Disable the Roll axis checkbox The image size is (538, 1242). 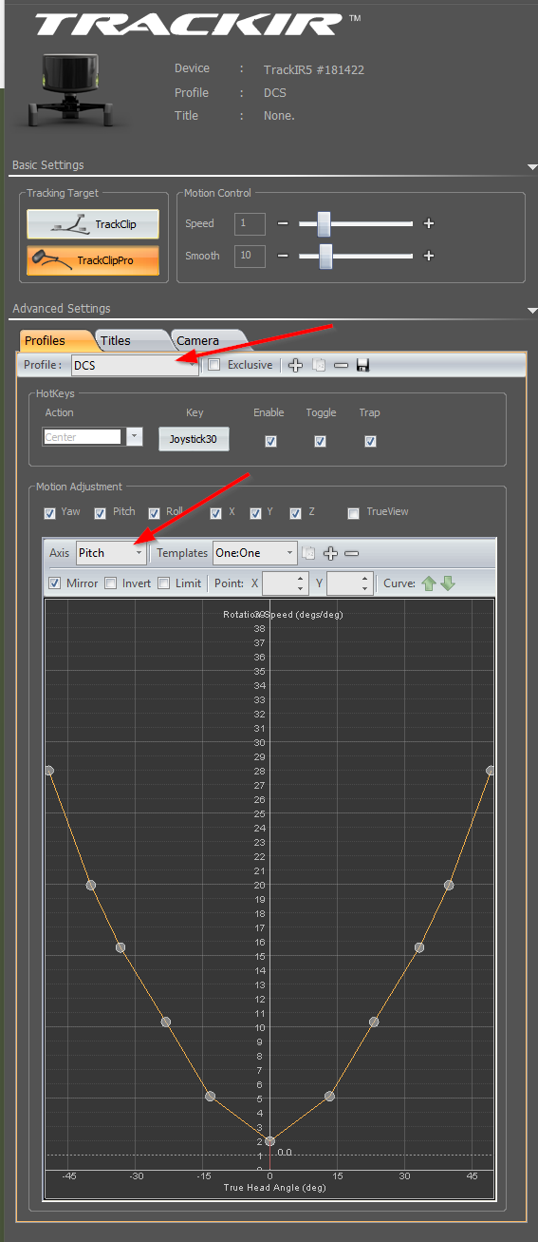155,513
